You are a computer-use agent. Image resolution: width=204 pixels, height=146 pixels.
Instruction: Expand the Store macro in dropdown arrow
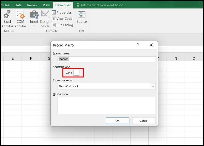click(x=153, y=86)
